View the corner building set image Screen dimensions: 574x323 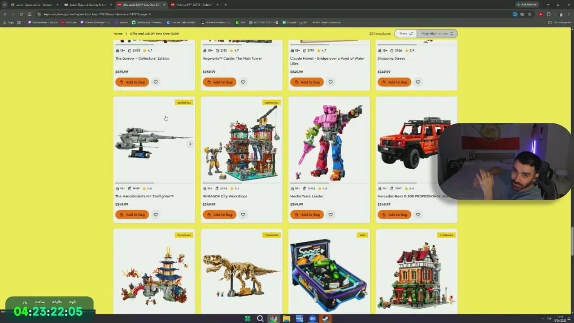point(417,275)
